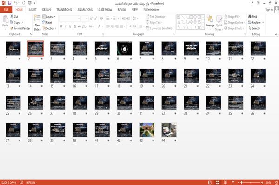The image size is (279, 185).
Task: Click the Format Painter brush
Action: click(x=20, y=28)
